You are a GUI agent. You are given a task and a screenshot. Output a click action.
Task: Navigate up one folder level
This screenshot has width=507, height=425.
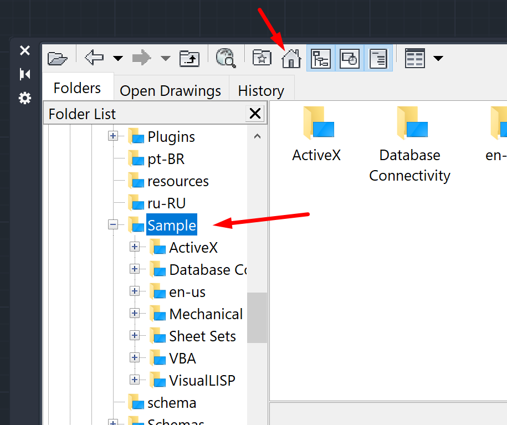click(190, 58)
